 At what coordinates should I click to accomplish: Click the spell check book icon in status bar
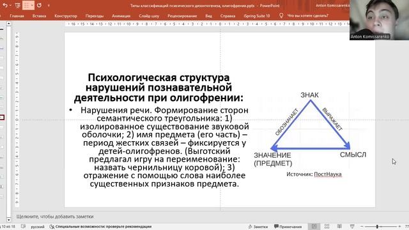23,226
